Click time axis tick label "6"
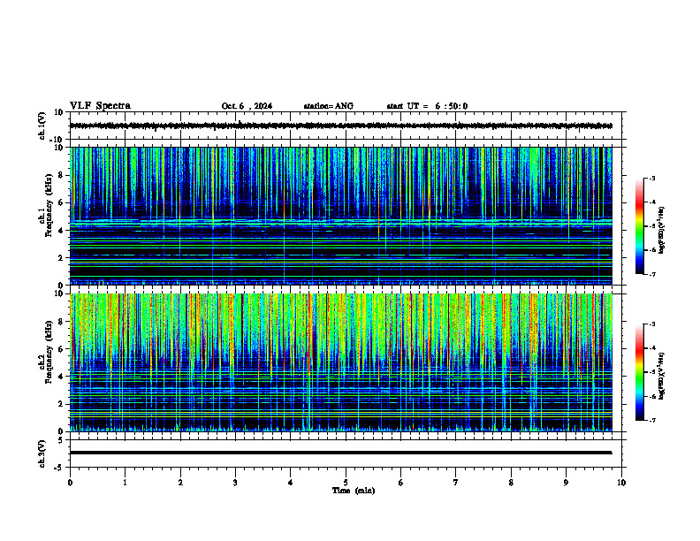 point(401,483)
